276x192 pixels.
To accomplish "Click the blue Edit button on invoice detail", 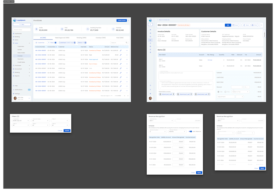I will [x=228, y=25].
